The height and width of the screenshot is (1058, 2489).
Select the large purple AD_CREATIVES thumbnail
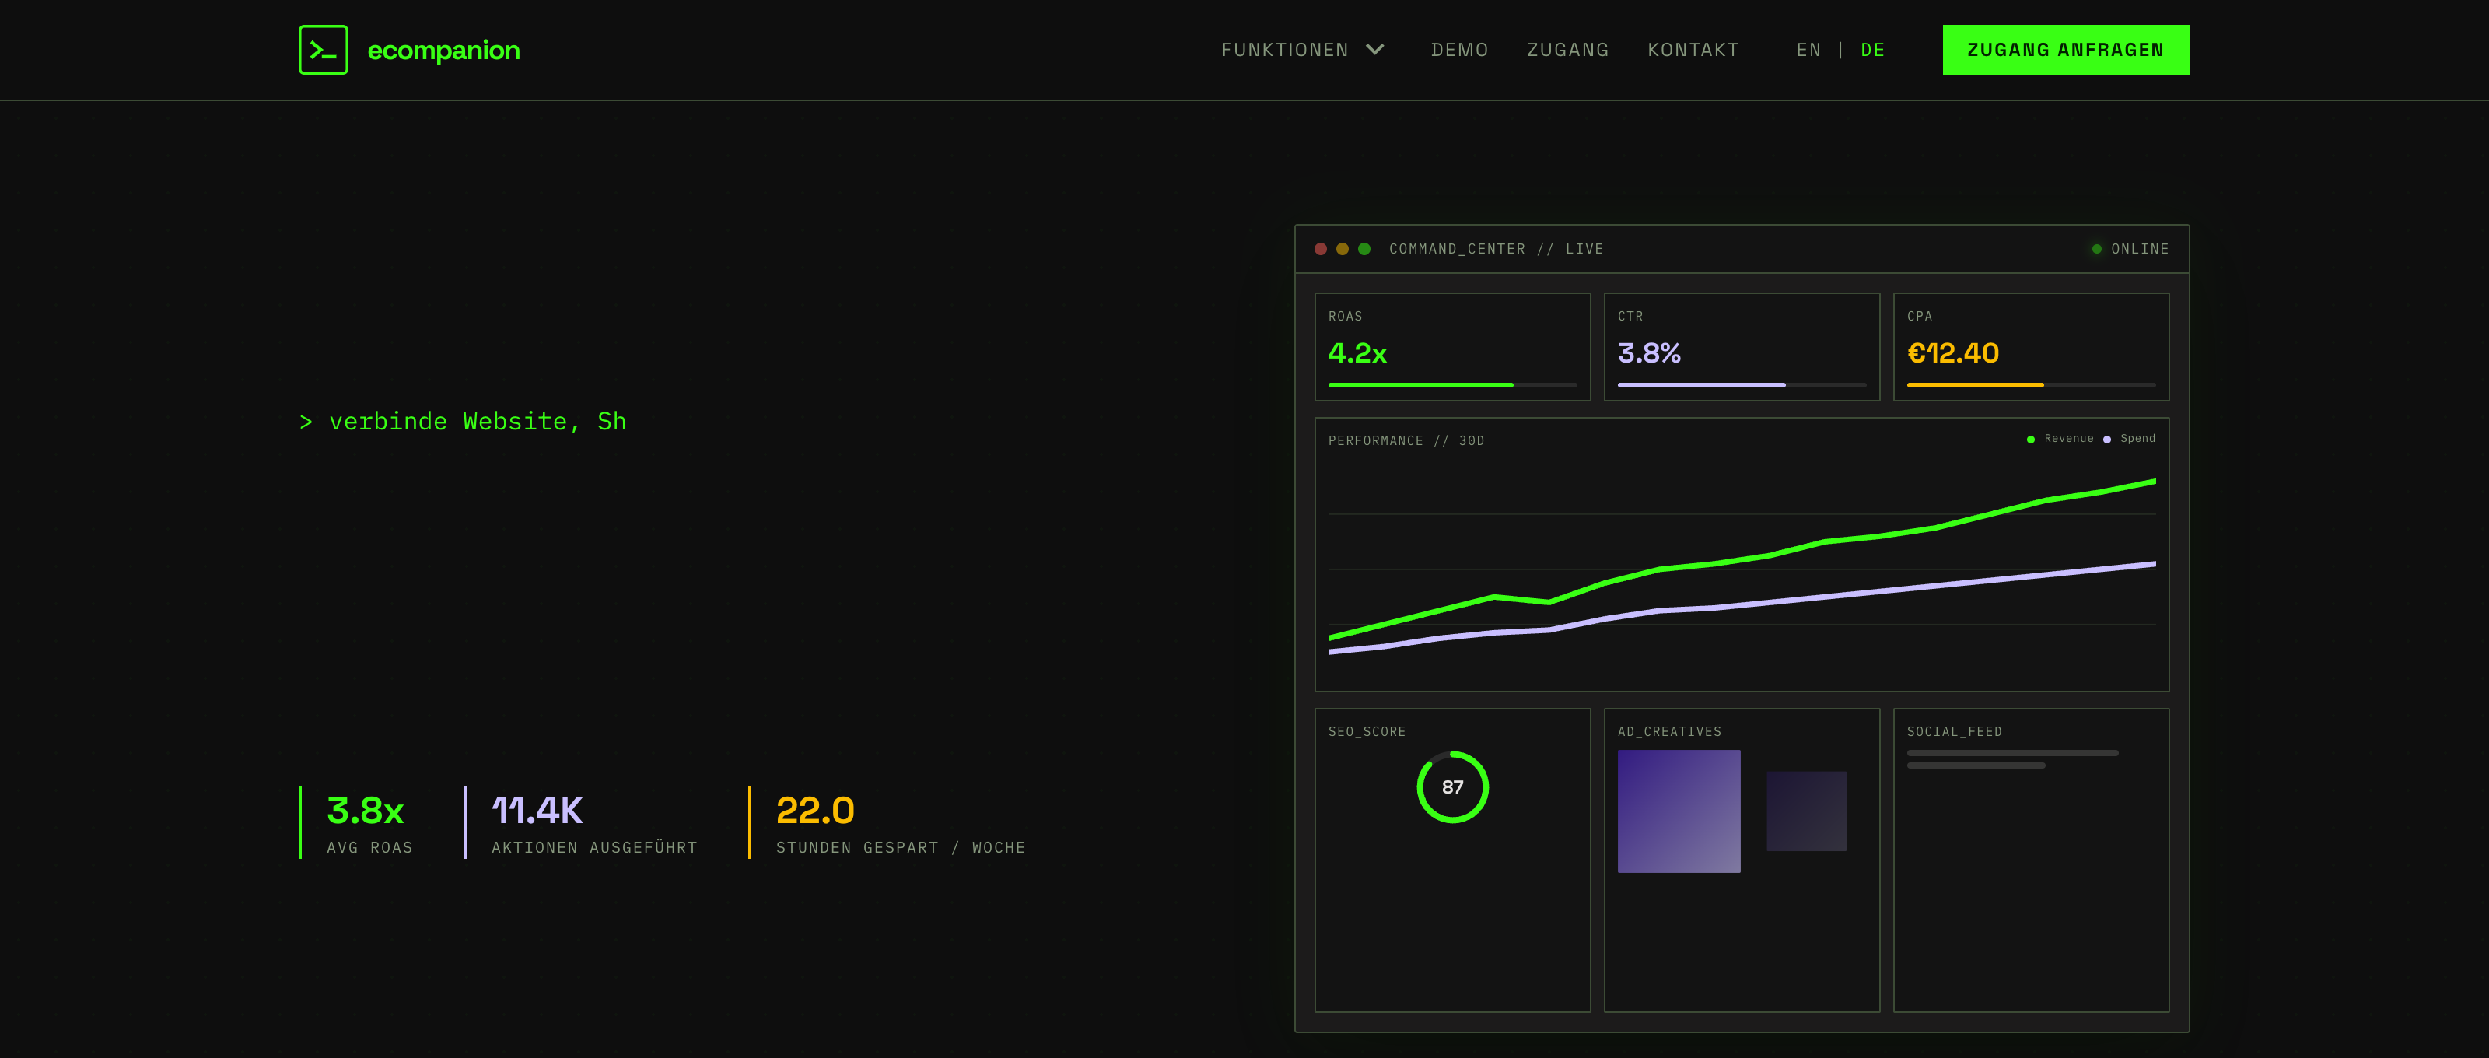pos(1679,811)
